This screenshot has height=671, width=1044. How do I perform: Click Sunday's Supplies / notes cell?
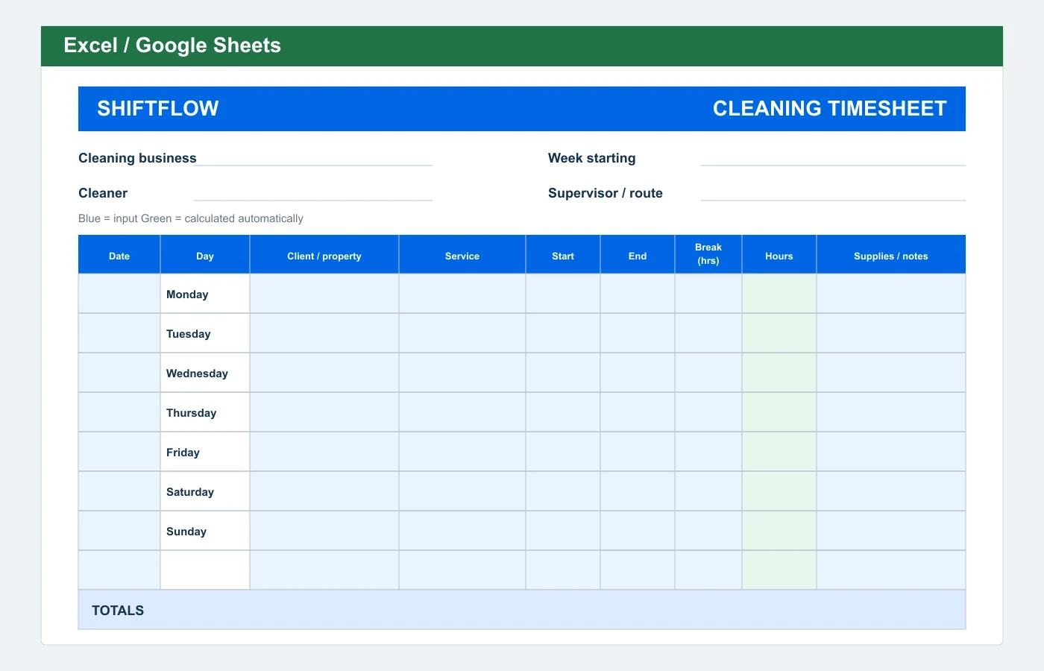[891, 531]
